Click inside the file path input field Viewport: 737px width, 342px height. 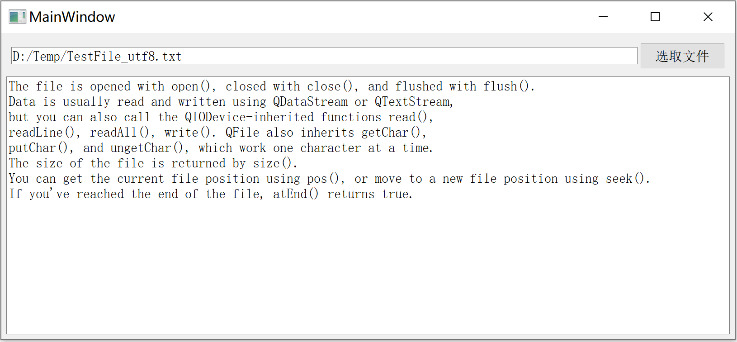[317, 56]
